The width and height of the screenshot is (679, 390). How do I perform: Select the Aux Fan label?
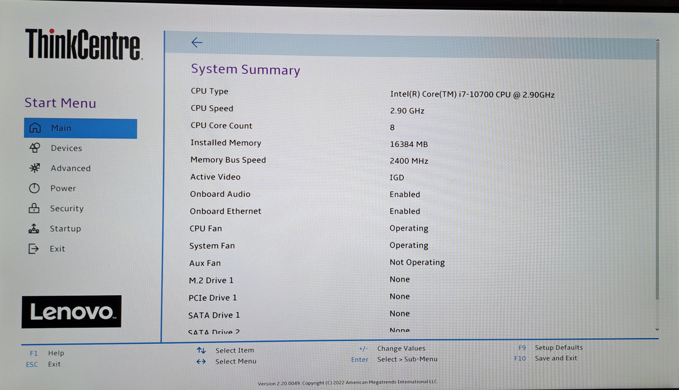pyautogui.click(x=205, y=263)
